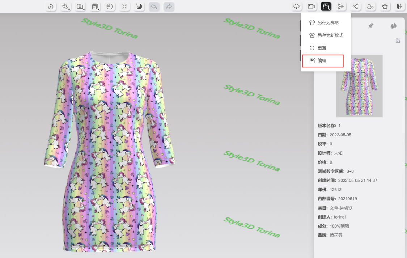Click the rotate view reset icon
Image resolution: width=407 pixels, height=258 pixels.
click(x=51, y=7)
